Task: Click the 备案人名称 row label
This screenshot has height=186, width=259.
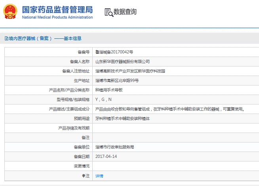Action: click(x=80, y=62)
